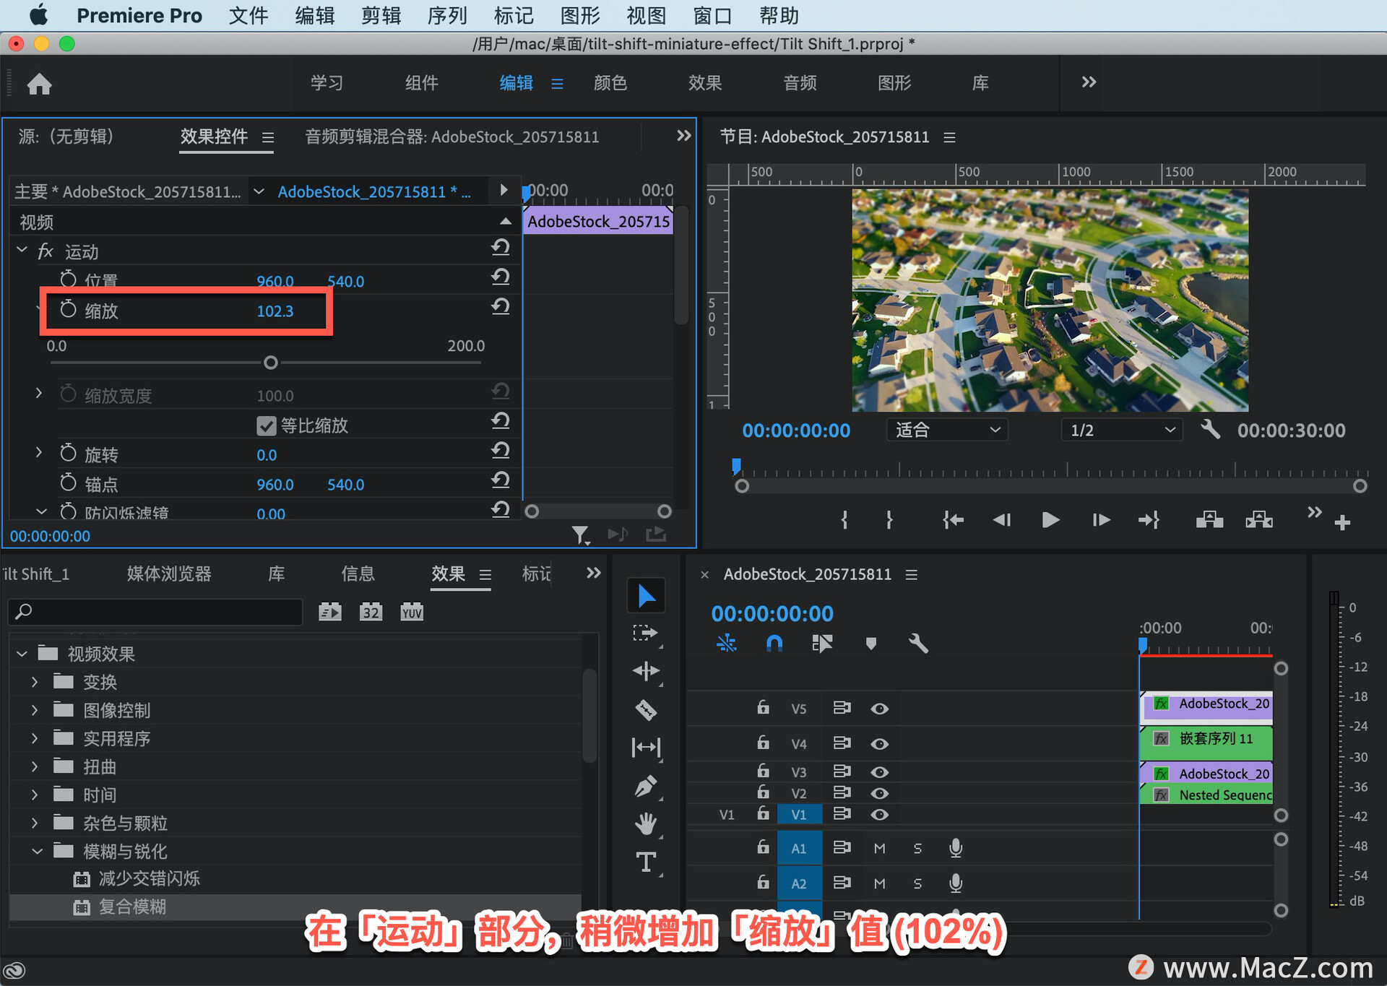Hide track V5 output eye

(879, 709)
